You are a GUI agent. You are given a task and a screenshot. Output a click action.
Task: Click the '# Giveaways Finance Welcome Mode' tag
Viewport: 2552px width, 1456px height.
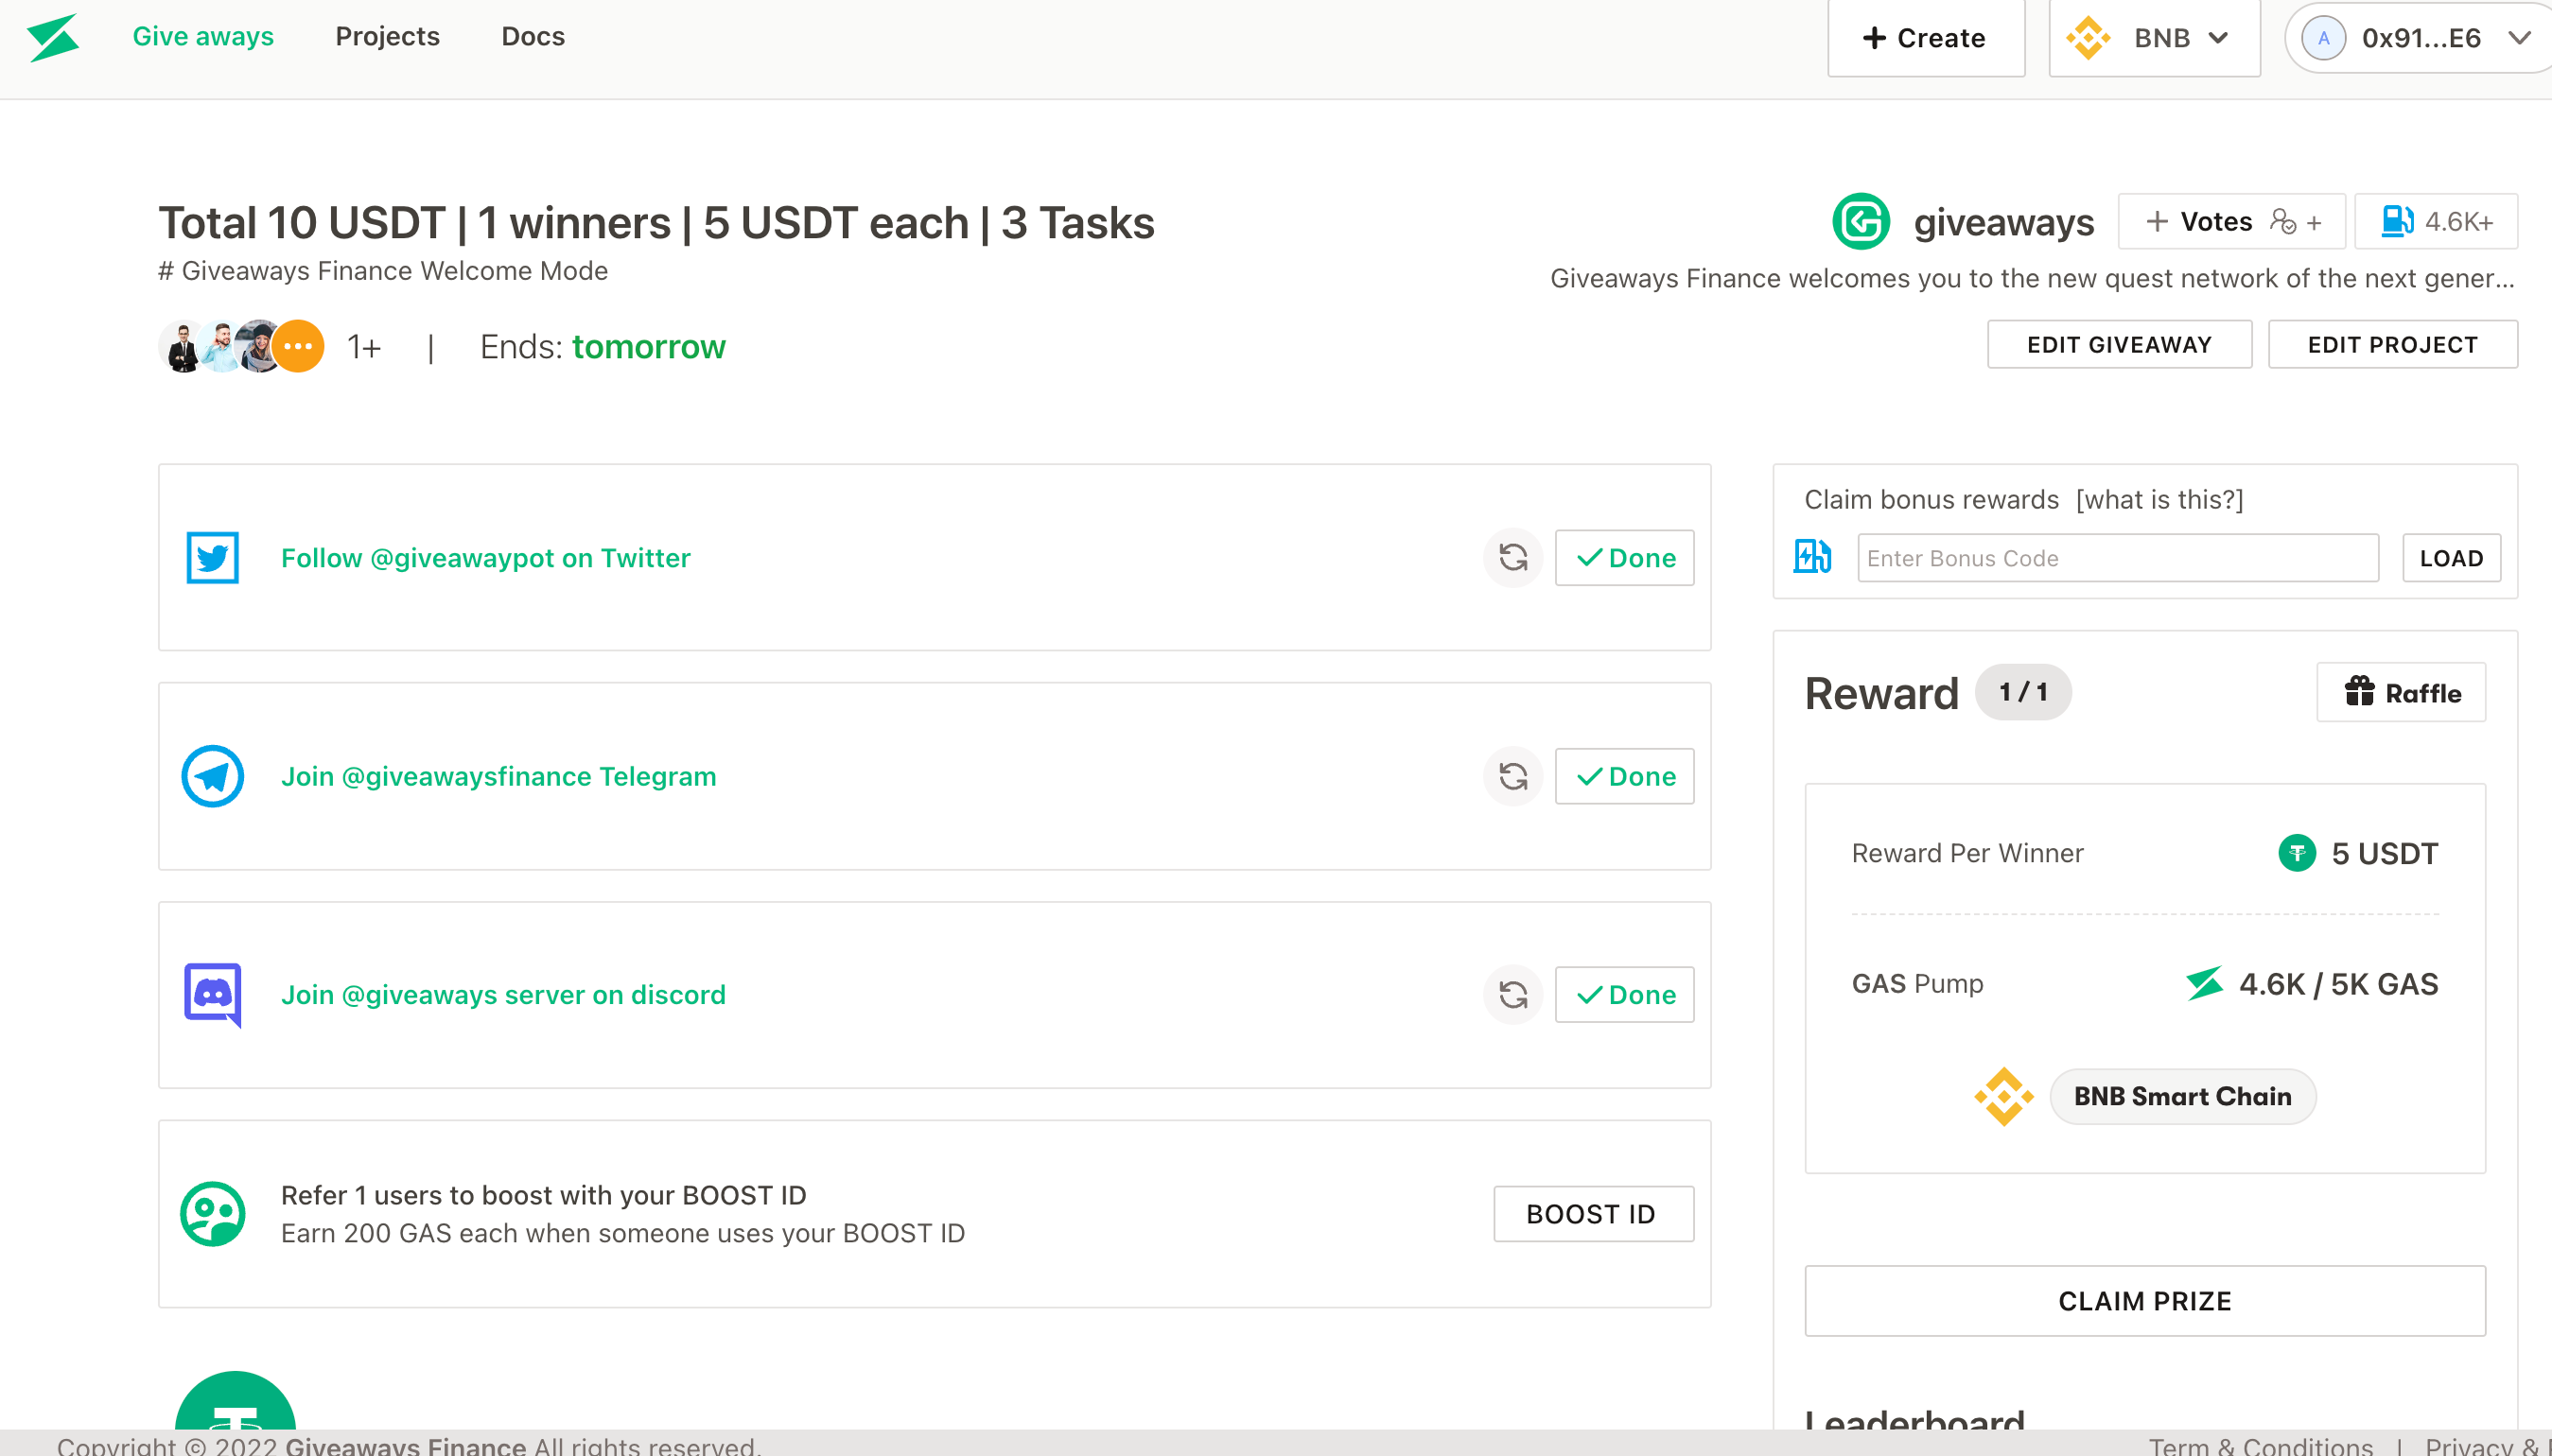click(x=383, y=271)
